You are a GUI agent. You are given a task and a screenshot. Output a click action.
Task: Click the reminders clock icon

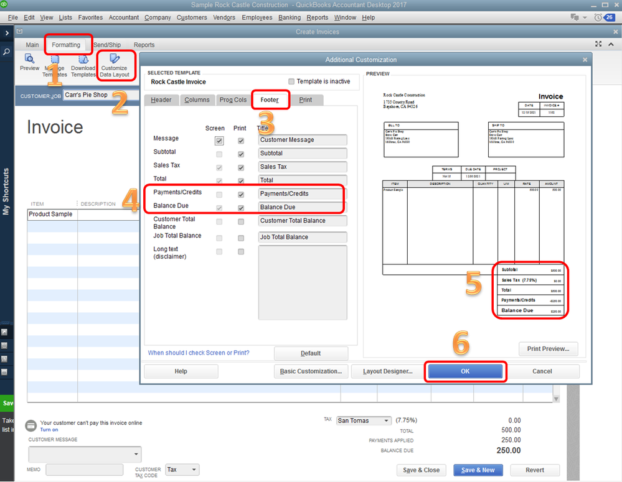(x=598, y=17)
